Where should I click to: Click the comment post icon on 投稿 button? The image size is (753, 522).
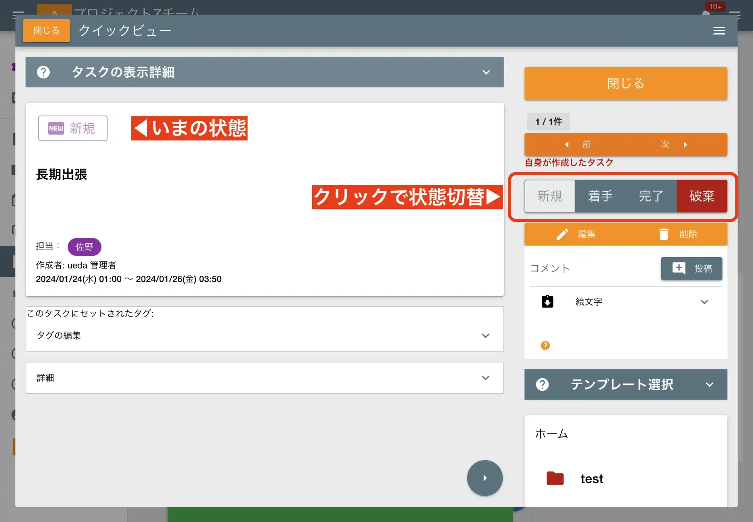click(678, 269)
